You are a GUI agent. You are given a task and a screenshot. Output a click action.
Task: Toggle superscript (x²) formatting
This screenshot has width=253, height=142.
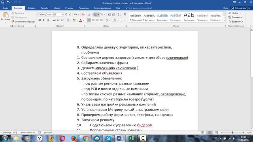[x=62, y=20]
